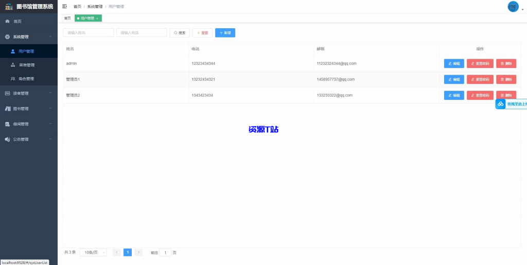Click 删除 for the 管理员2 row
The width and height of the screenshot is (527, 265).
[x=506, y=95]
